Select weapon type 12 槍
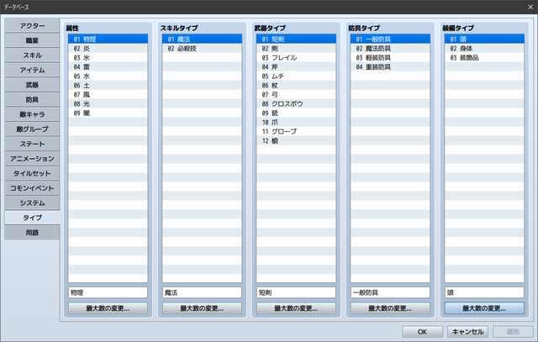The width and height of the screenshot is (538, 342). tap(296, 141)
